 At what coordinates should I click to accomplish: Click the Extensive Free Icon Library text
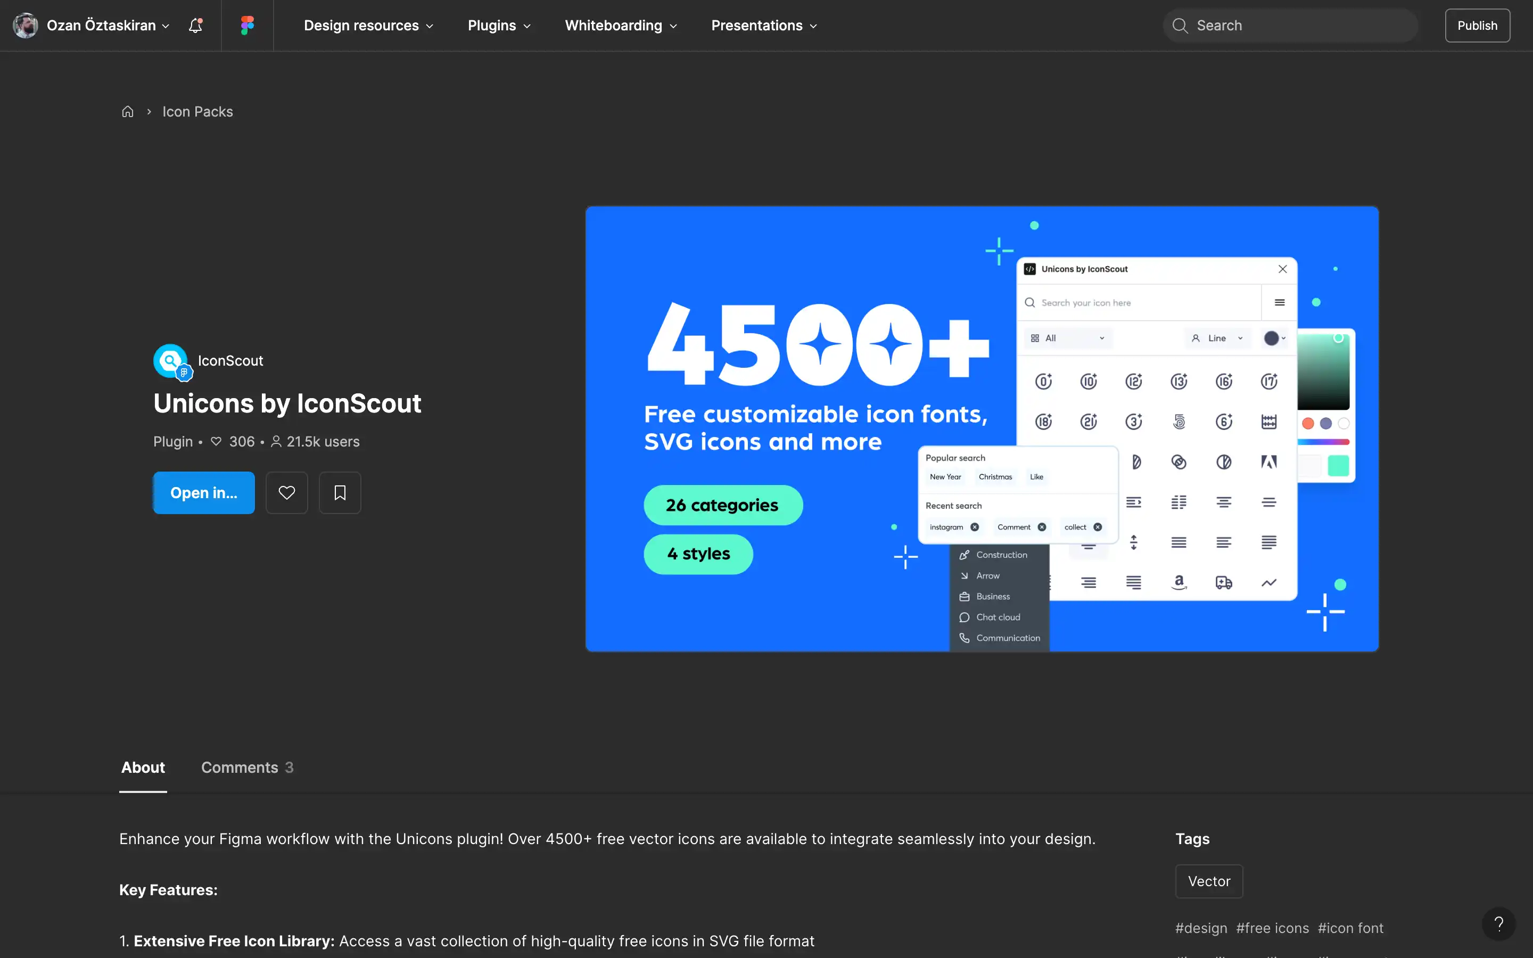point(234,941)
